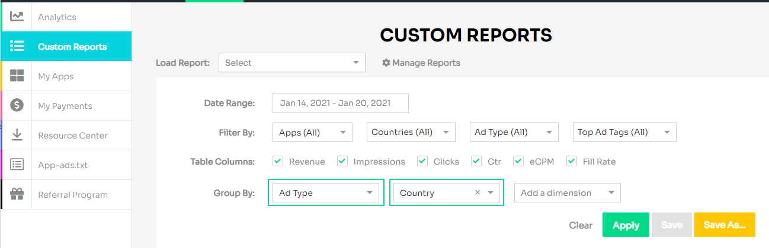Click the Referral Program gift icon
This screenshot has width=769, height=248.
[x=17, y=194]
